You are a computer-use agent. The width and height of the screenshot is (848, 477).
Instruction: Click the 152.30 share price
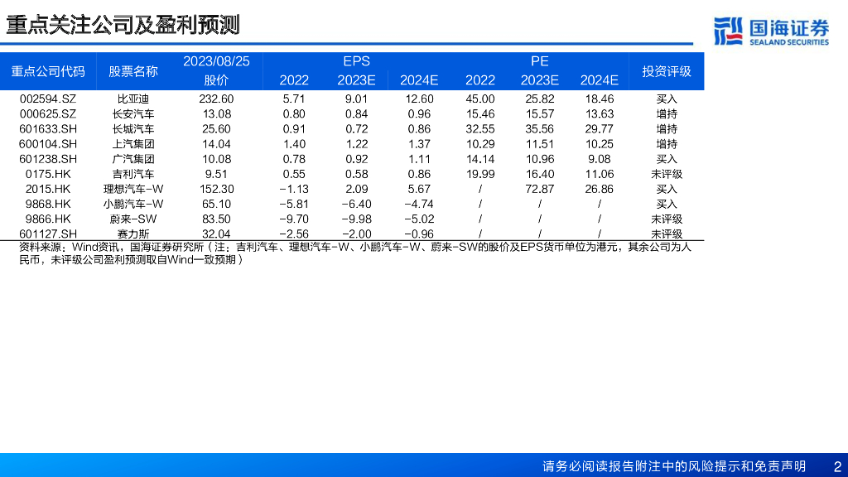coord(216,190)
